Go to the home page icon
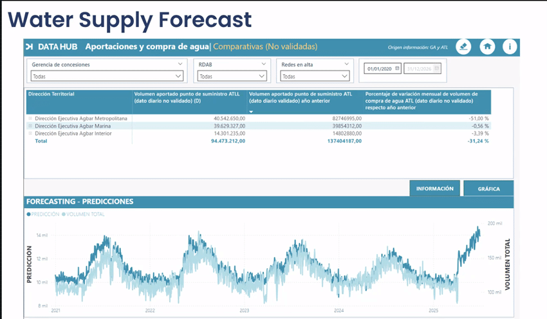Viewport: 547px width, 319px height. coord(487,46)
